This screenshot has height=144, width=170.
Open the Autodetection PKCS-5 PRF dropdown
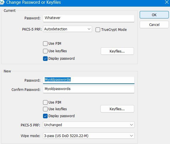tap(68, 29)
